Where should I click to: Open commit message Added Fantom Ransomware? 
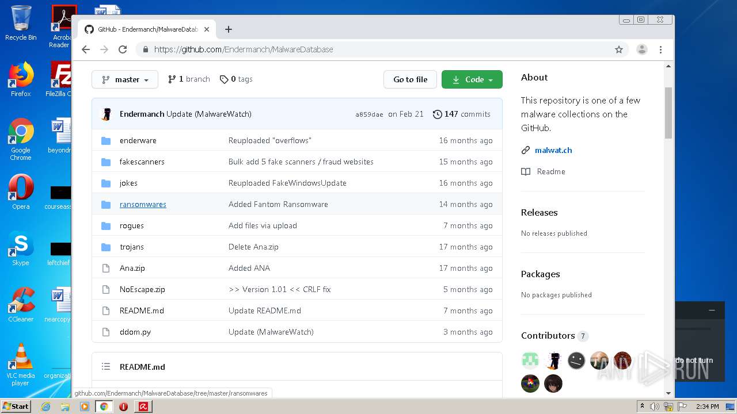278,204
